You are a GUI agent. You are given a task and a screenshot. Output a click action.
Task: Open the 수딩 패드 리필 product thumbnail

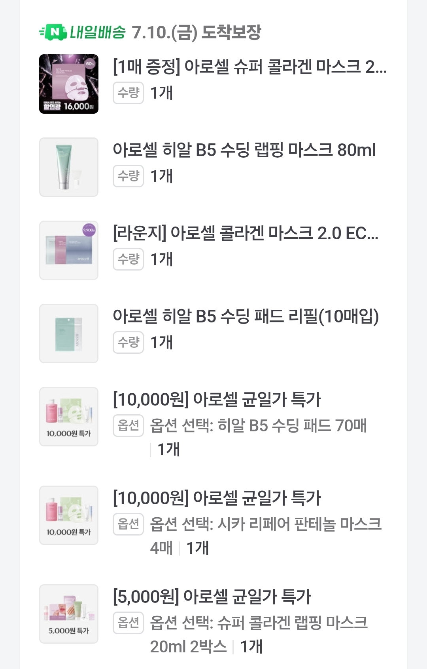pos(69,334)
